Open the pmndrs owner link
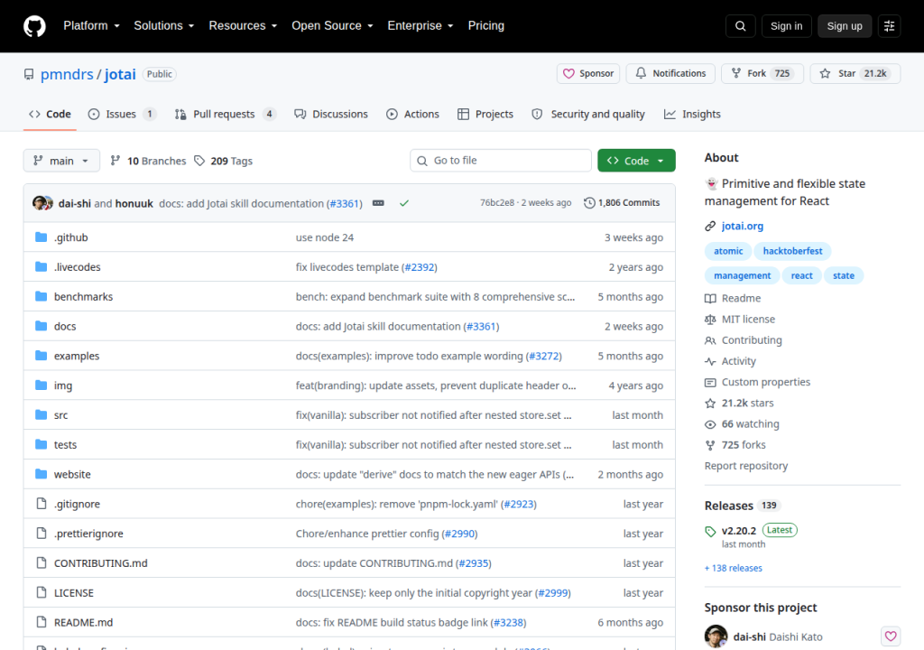Screen dimensions: 924x650 [x=67, y=74]
